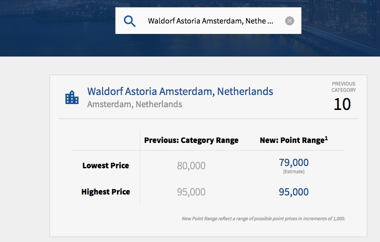Click the blue 95,000 new highest price
380x242 pixels.
pyautogui.click(x=293, y=192)
